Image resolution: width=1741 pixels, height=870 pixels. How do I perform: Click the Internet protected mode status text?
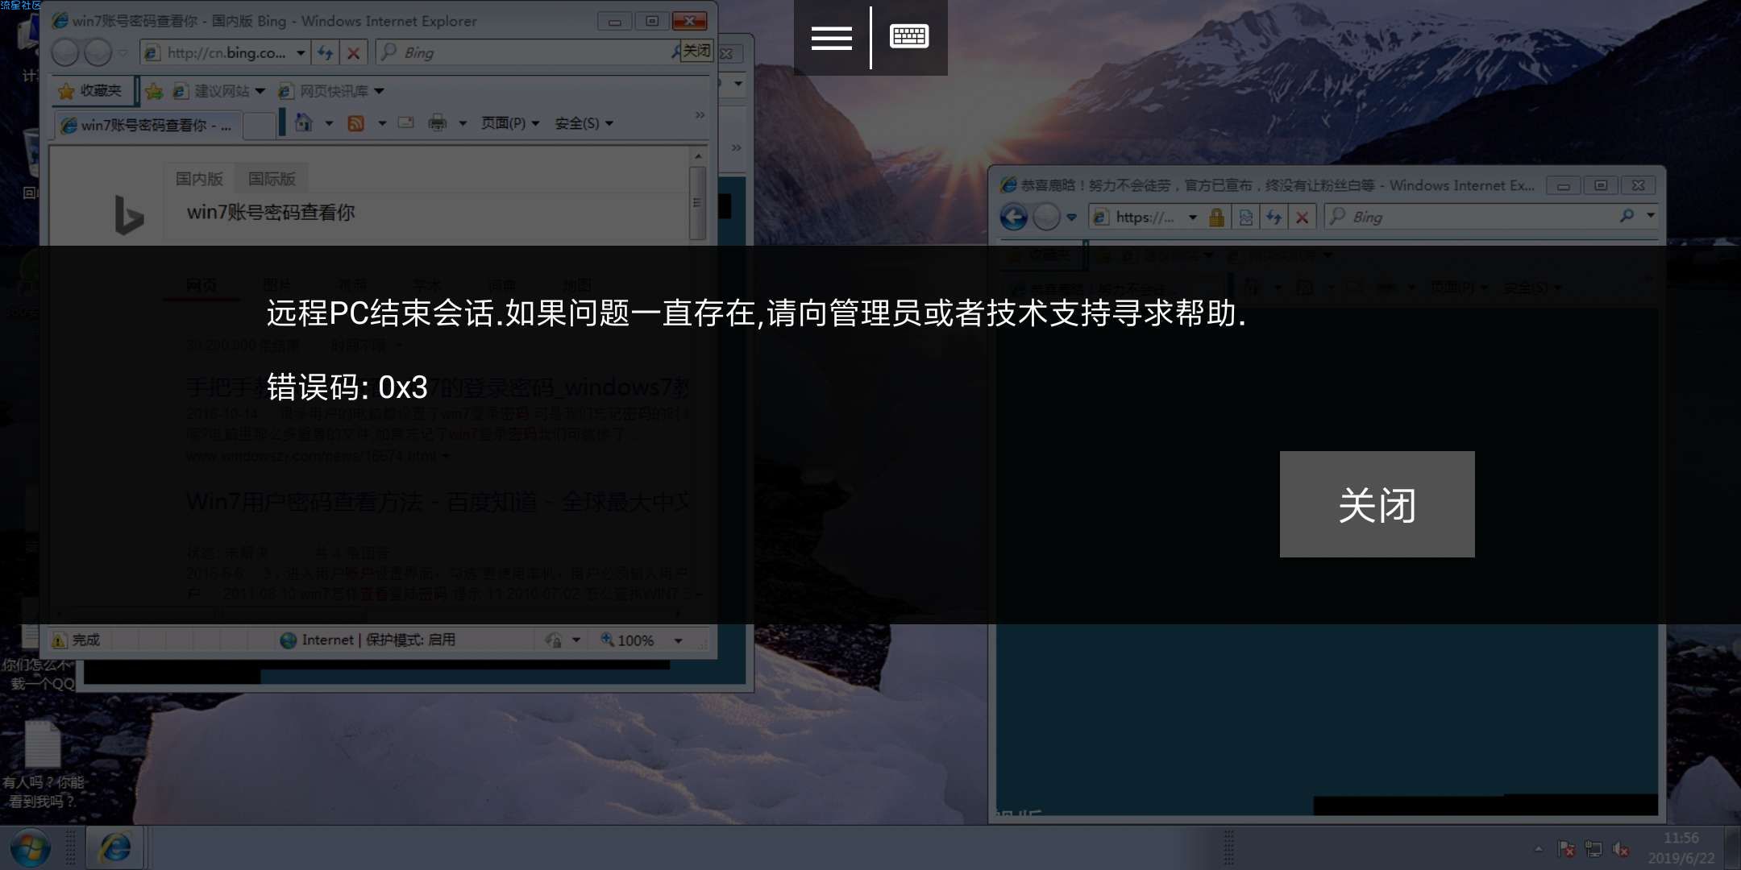click(x=378, y=640)
